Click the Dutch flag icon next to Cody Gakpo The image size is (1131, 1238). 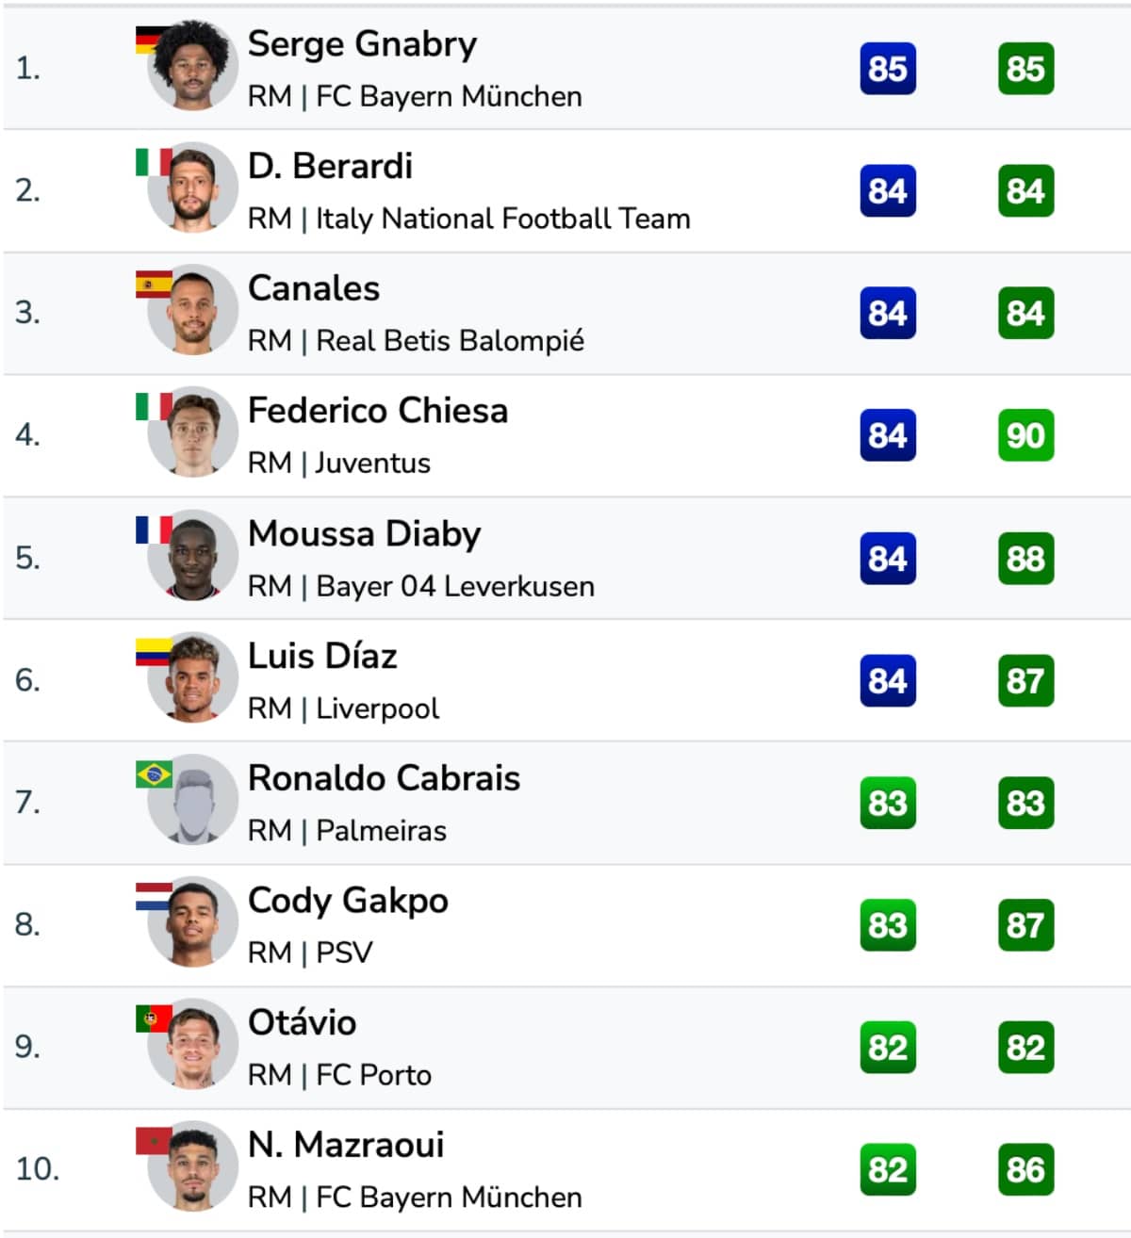pyautogui.click(x=154, y=897)
